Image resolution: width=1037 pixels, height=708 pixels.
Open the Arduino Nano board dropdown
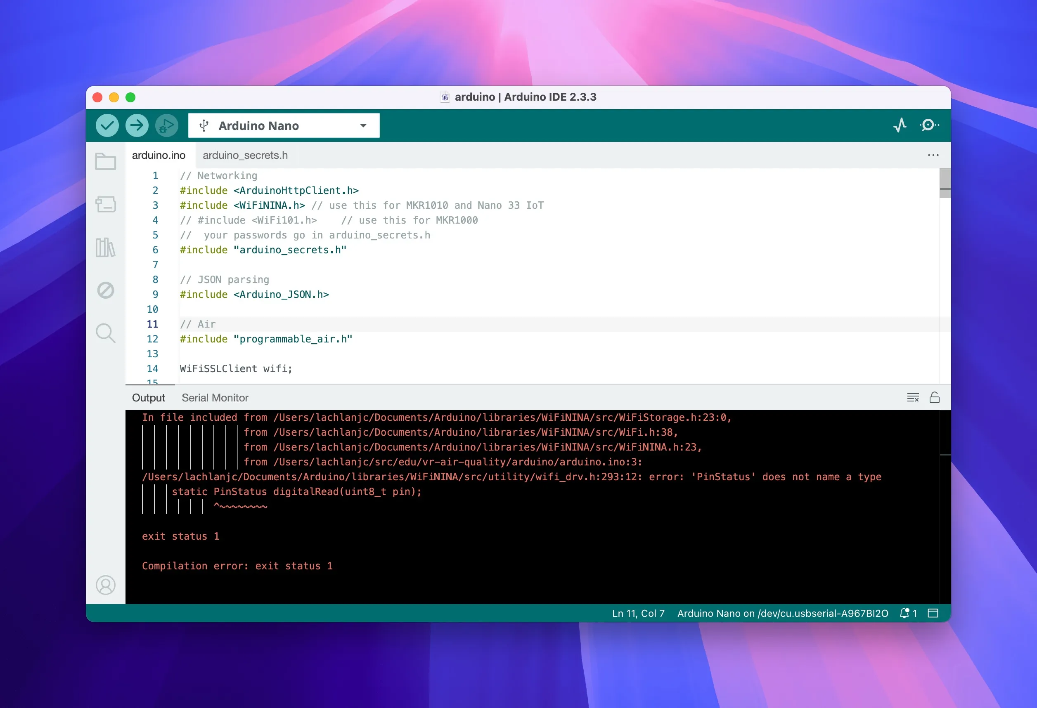284,125
